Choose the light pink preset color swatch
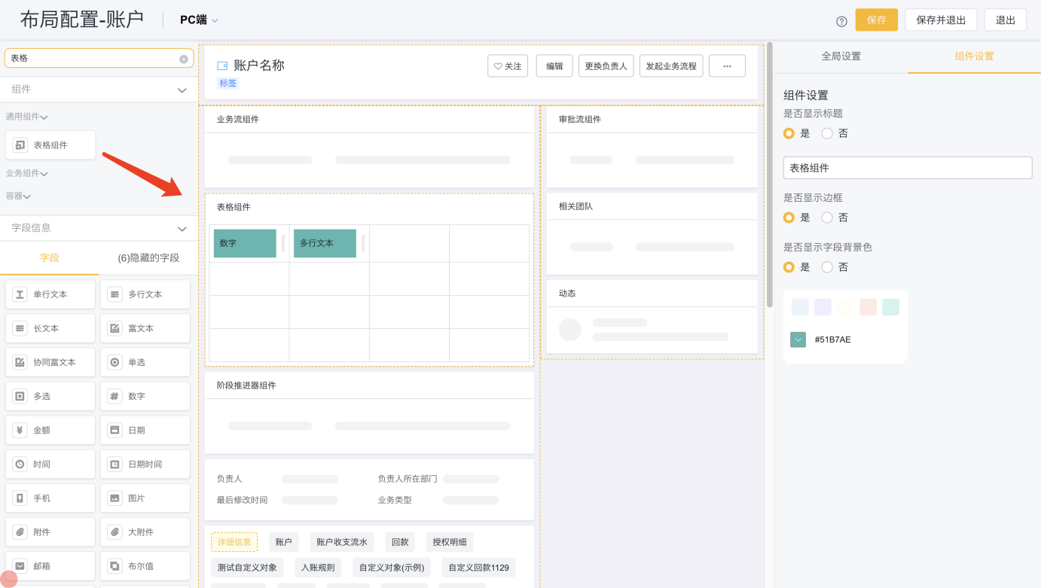1041x588 pixels. (868, 307)
